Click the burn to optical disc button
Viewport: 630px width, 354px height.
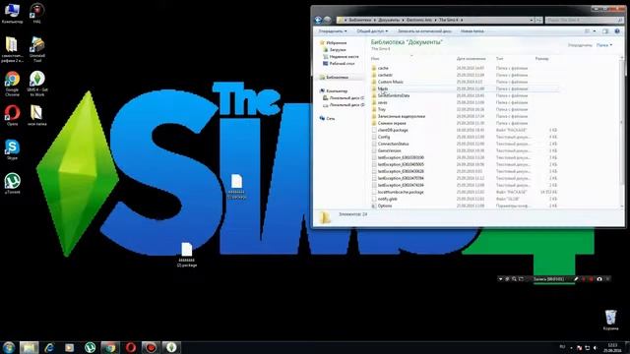point(423,30)
